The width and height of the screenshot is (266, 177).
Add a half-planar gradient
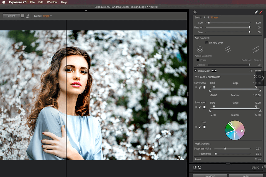[256, 50]
